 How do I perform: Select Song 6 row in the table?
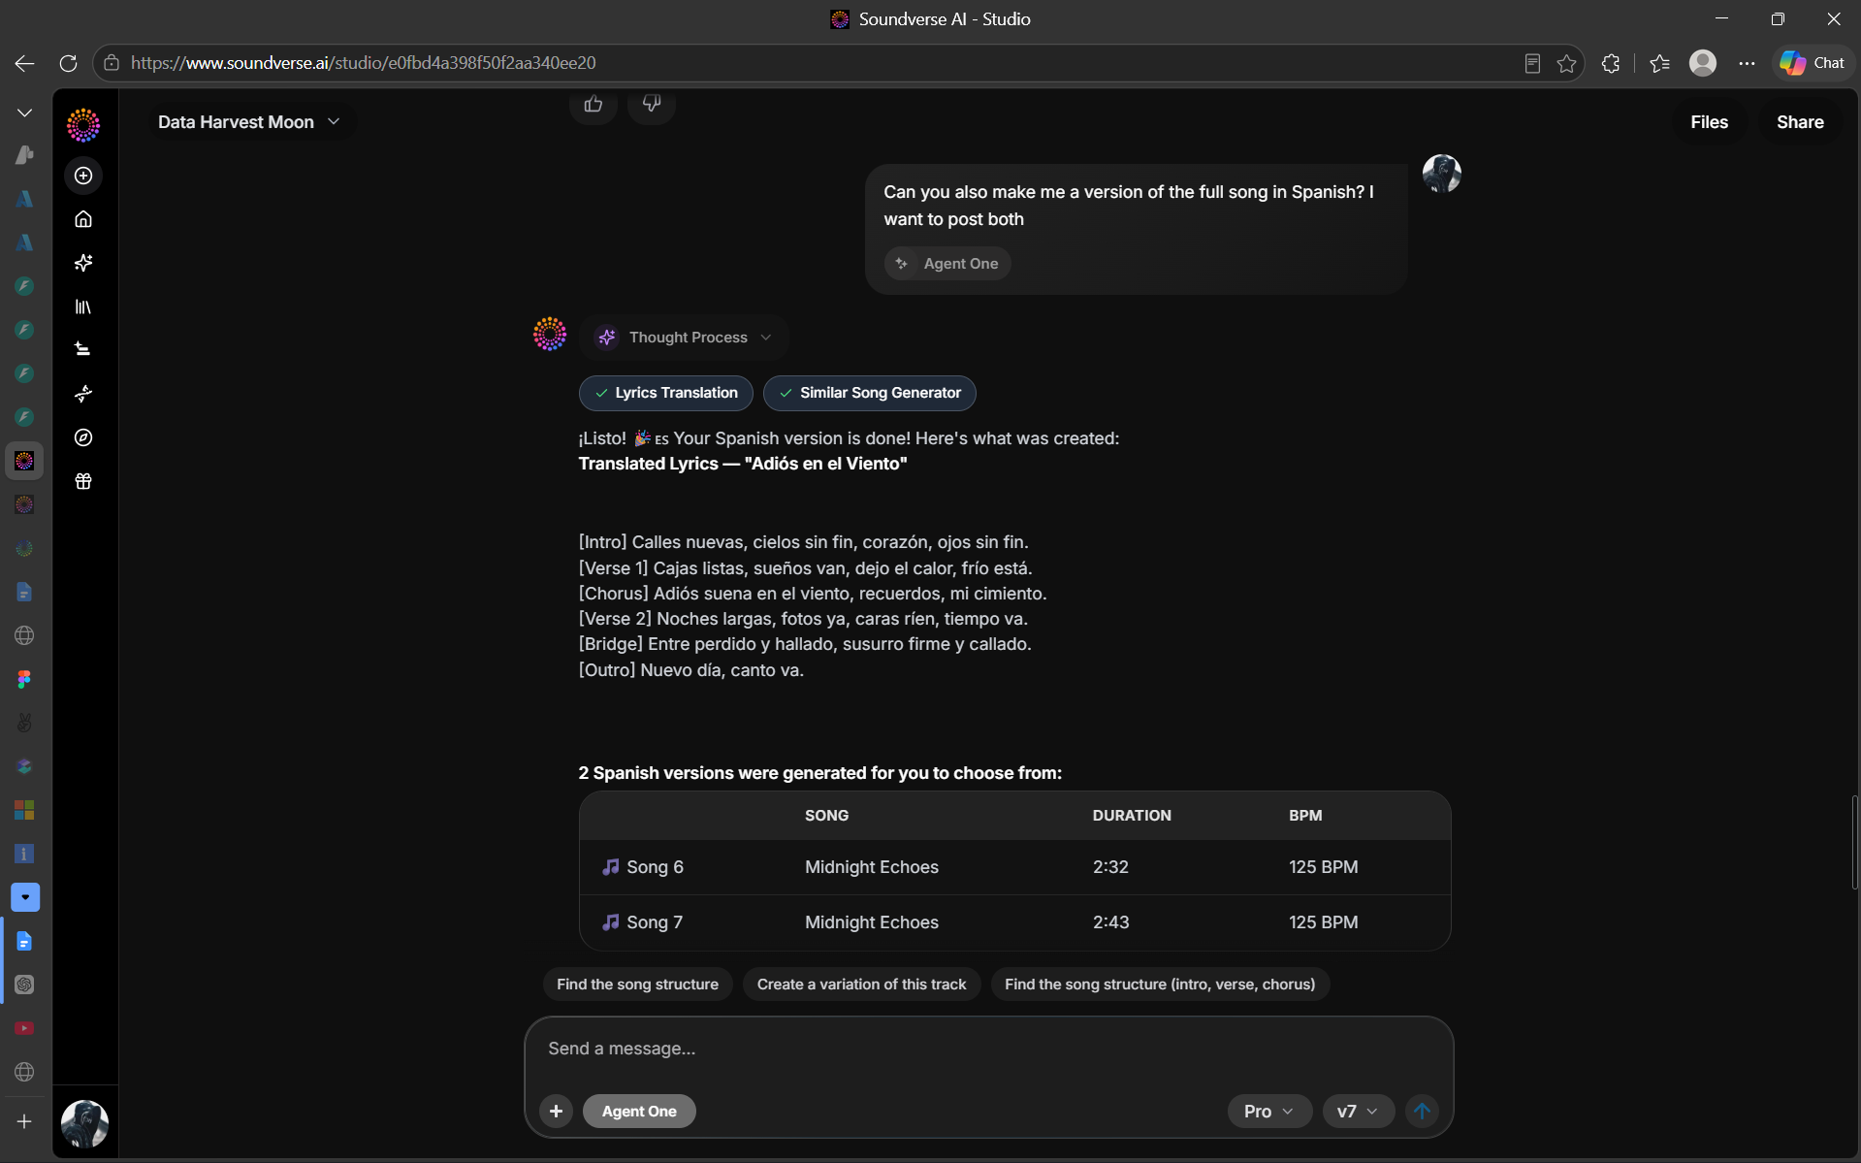click(1014, 867)
